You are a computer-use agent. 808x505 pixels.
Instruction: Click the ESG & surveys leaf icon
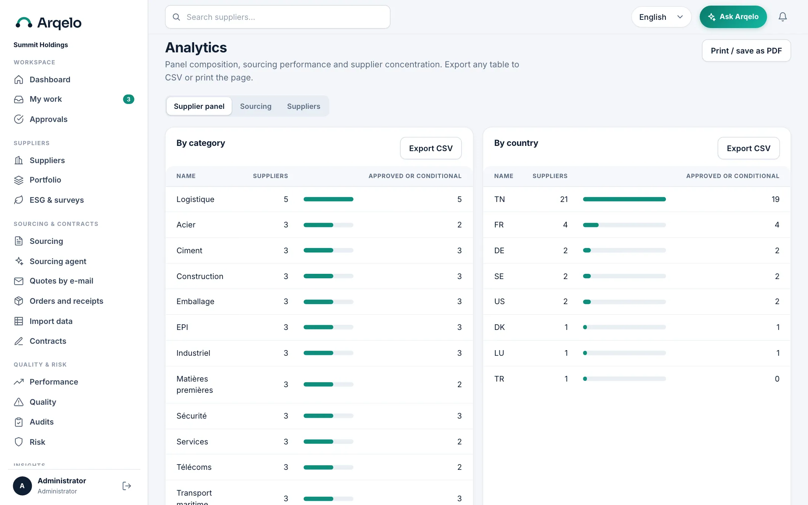[19, 200]
